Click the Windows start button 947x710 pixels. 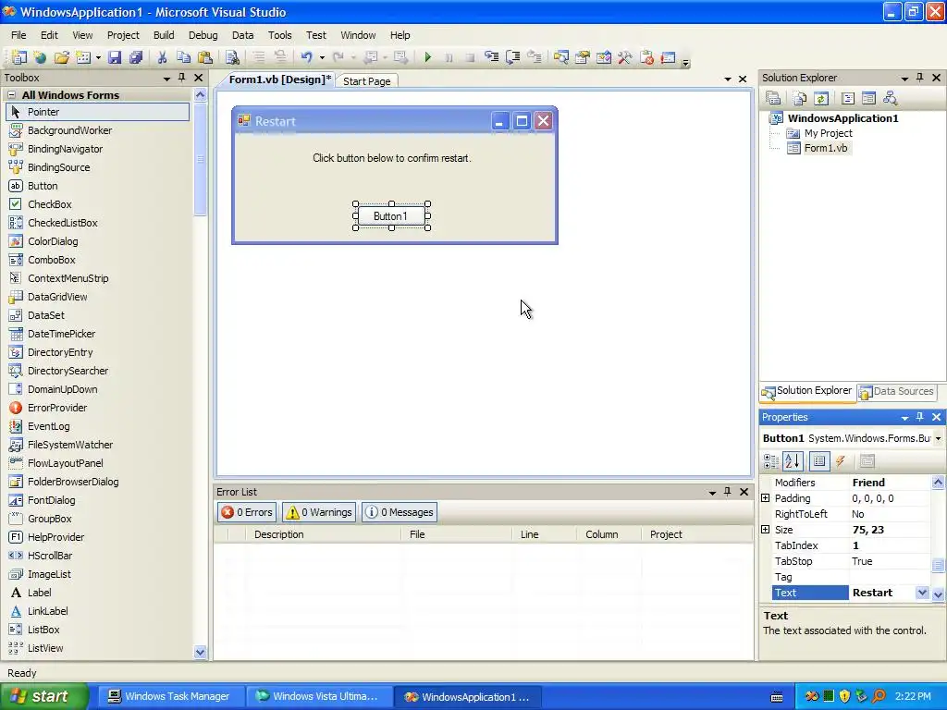click(44, 696)
